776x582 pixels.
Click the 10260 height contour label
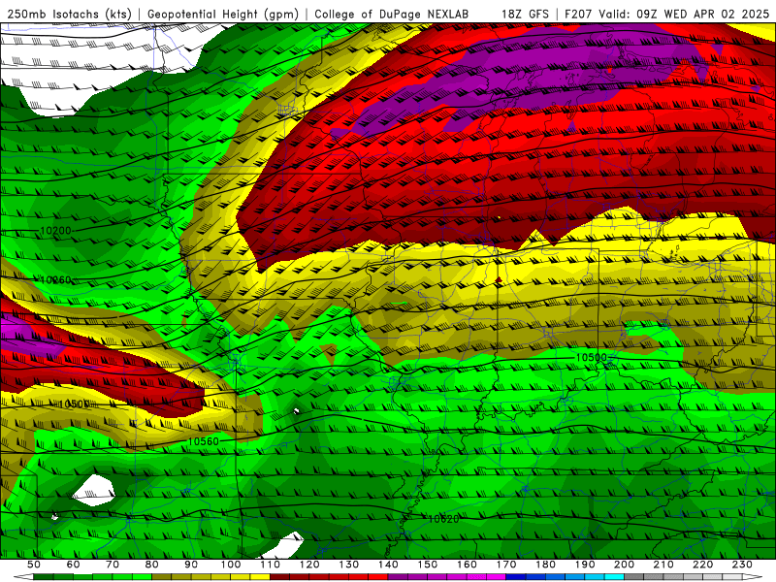pyautogui.click(x=55, y=280)
